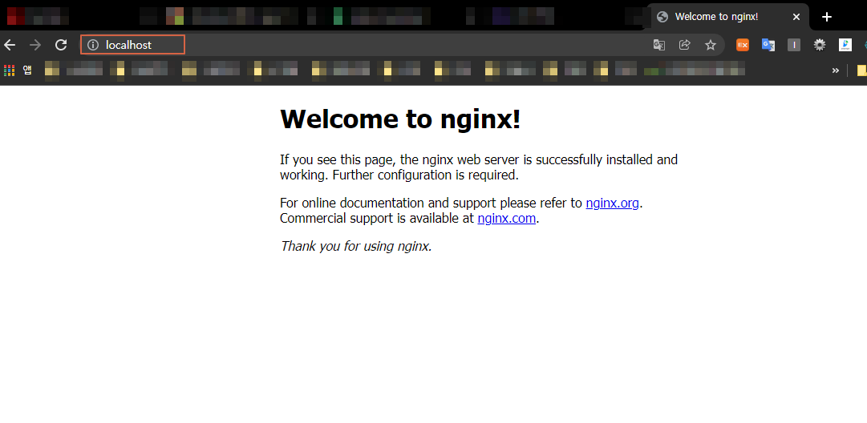Screen dimensions: 867x423
Task: Click the 'Thank you for using nginx.' text
Action: [356, 246]
